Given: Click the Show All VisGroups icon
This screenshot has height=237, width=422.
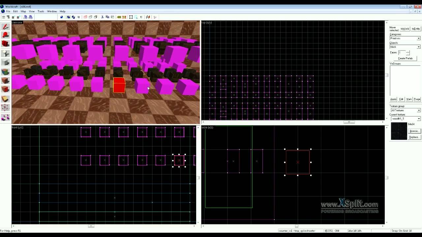Looking at the screenshot, I should pos(95,17).
